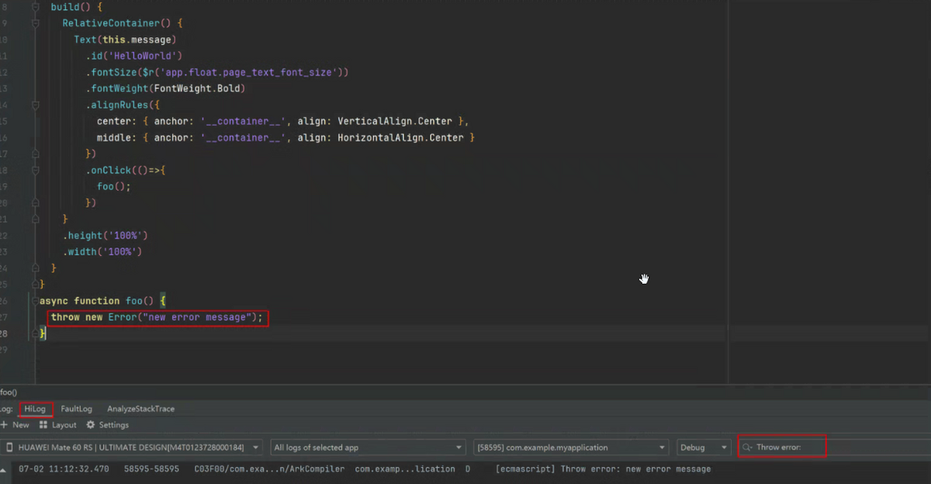Open the AnalyzeStackTrace tab
931x484 pixels.
(140, 409)
